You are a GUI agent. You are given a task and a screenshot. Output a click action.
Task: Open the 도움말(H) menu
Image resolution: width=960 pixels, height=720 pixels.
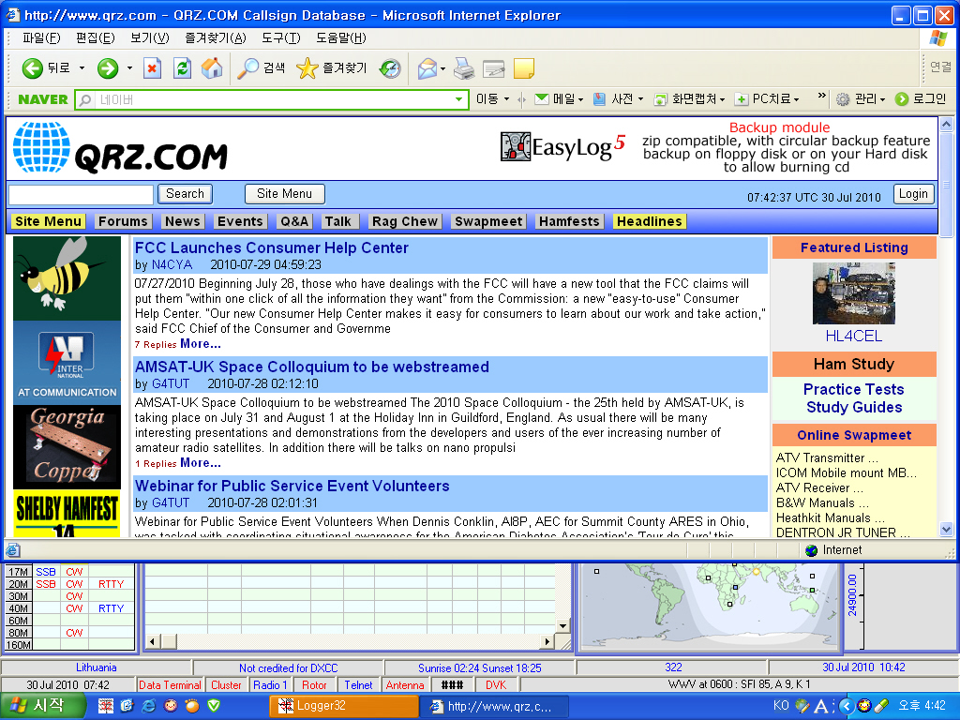341,37
